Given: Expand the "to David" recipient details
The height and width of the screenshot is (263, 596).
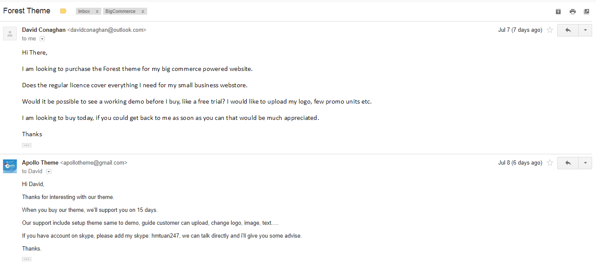Looking at the screenshot, I should [49, 171].
